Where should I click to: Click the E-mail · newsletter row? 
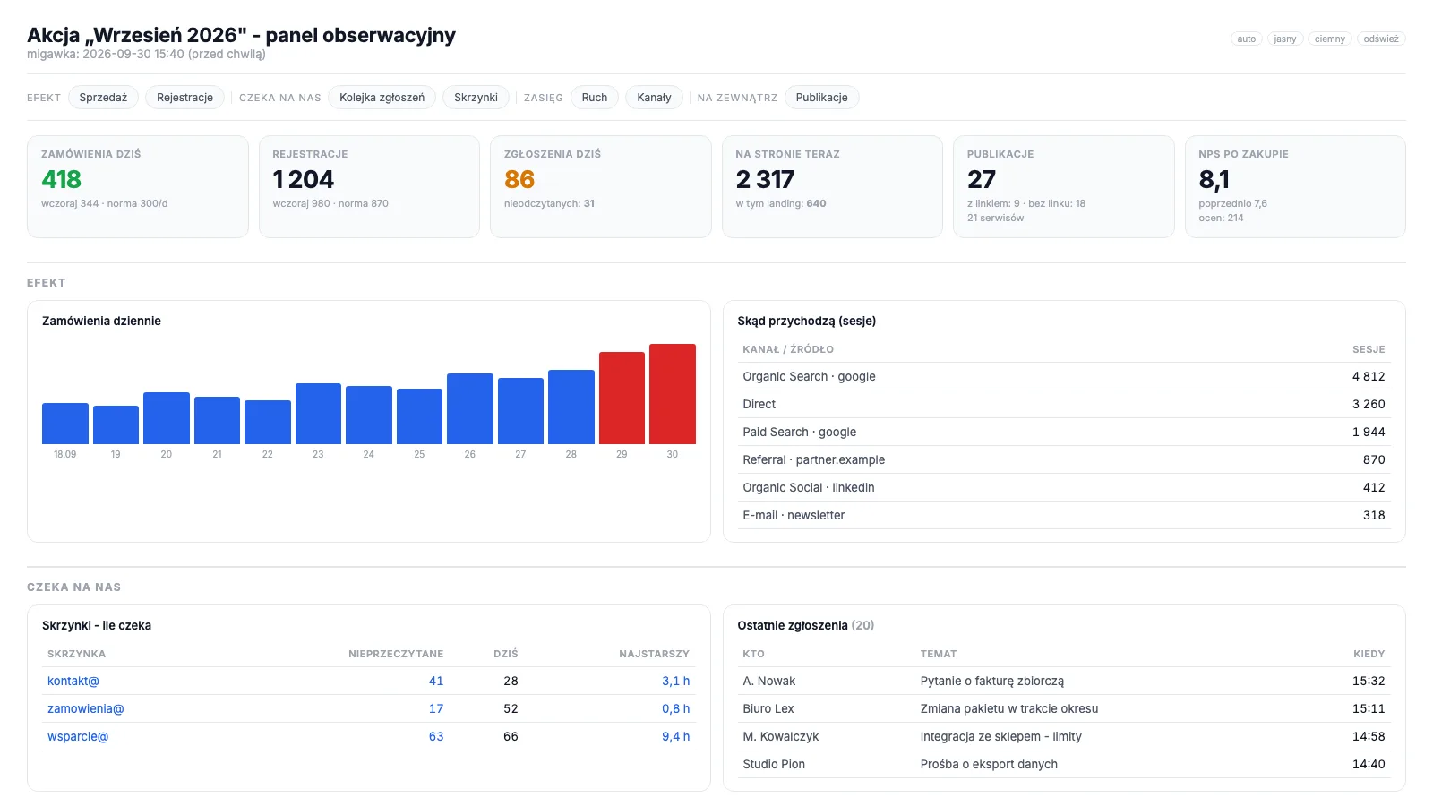coord(1064,515)
